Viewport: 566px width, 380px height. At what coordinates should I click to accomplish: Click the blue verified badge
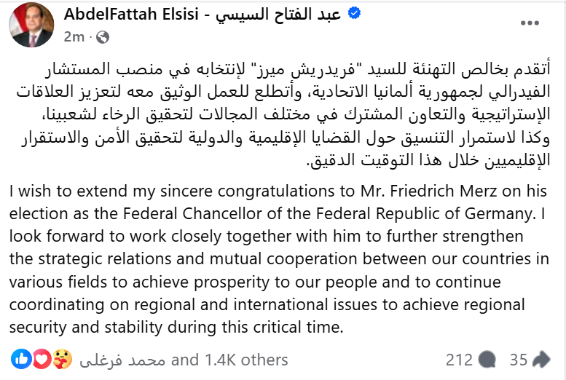click(x=354, y=13)
